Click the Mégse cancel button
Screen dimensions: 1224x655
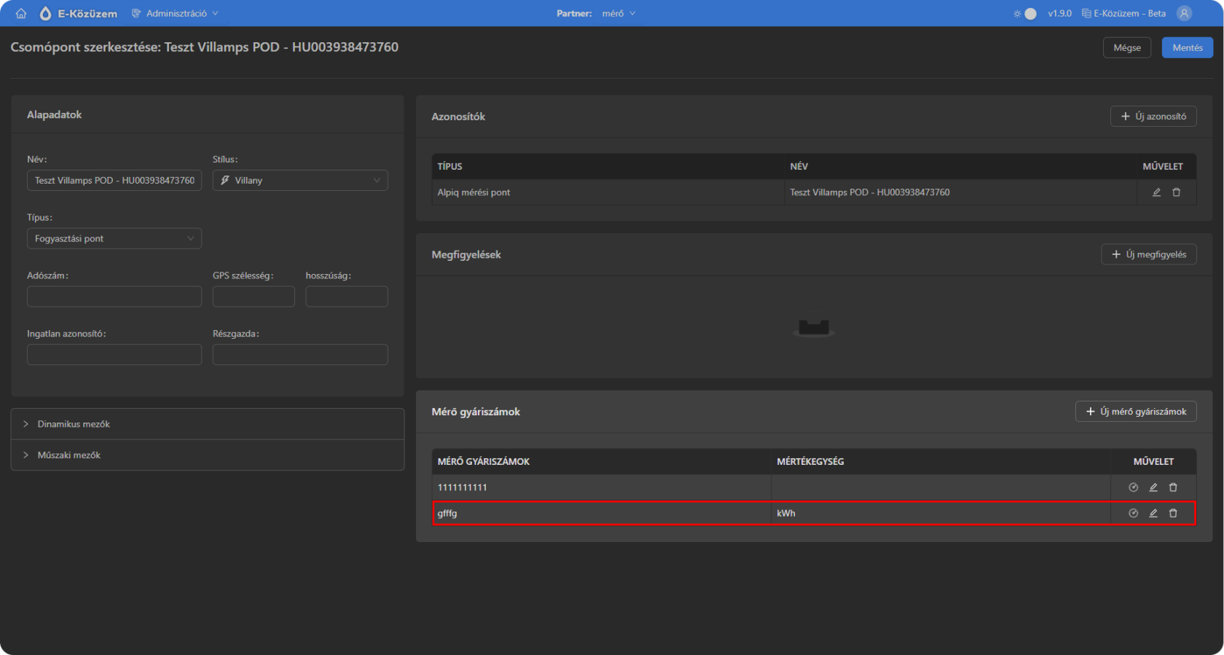[1126, 47]
